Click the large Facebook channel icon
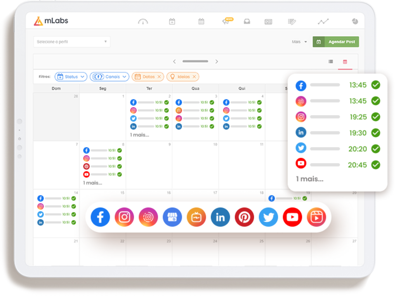 pyautogui.click(x=100, y=217)
